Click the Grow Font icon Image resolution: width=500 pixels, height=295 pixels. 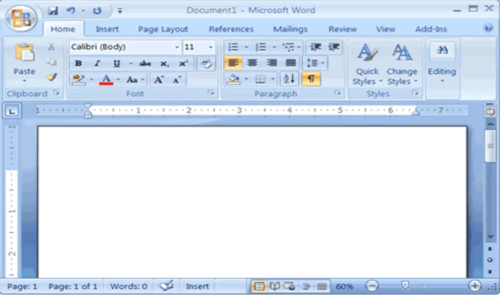pos(158,79)
